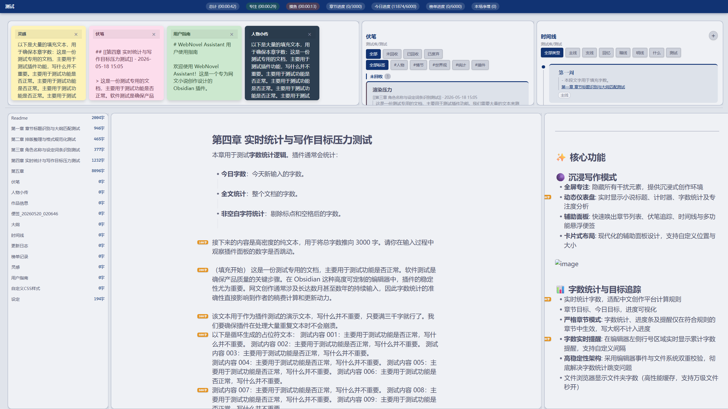
Task: Filter timeline by 测试 type
Action: 673,53
